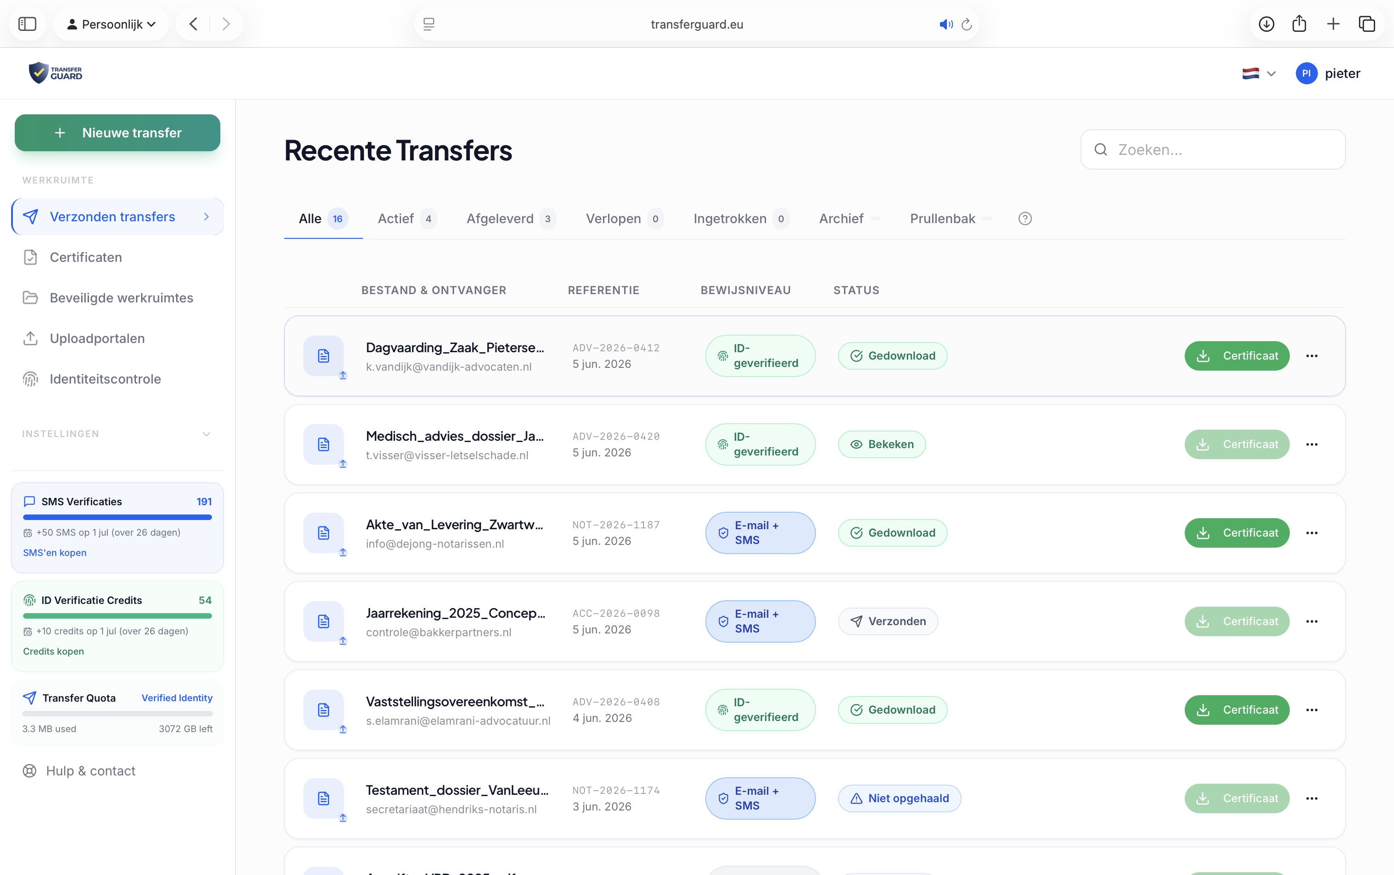The image size is (1394, 875).
Task: Expand the Instellingen section chevron
Action: pyautogui.click(x=207, y=434)
